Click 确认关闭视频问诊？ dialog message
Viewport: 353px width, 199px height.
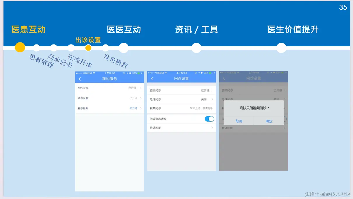pos(254,108)
